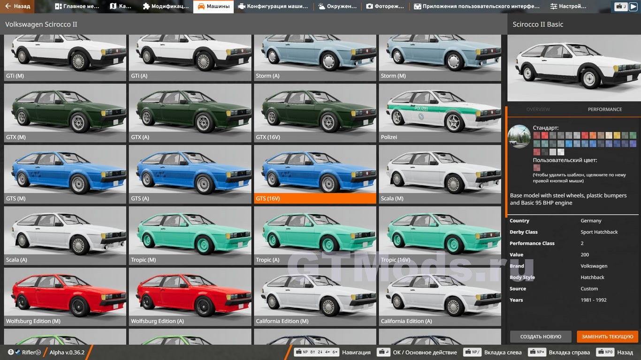Click the Назад hint in bottom bar
Viewport: 641px width, 360px height.
tap(615, 352)
